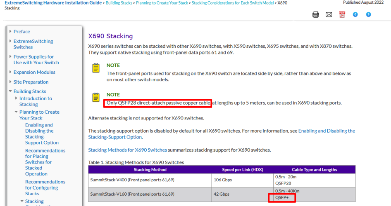Image resolution: width=391 pixels, height=206 pixels.
Task: Expand the Preface tree arrow
Action: click(10, 31)
